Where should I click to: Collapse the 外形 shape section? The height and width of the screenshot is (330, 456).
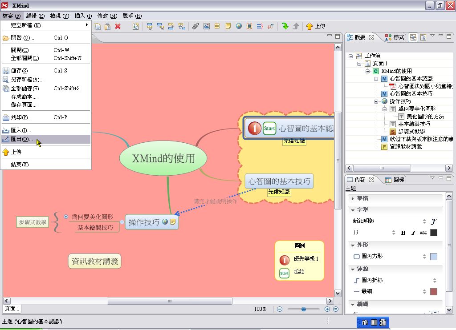coord(353,245)
